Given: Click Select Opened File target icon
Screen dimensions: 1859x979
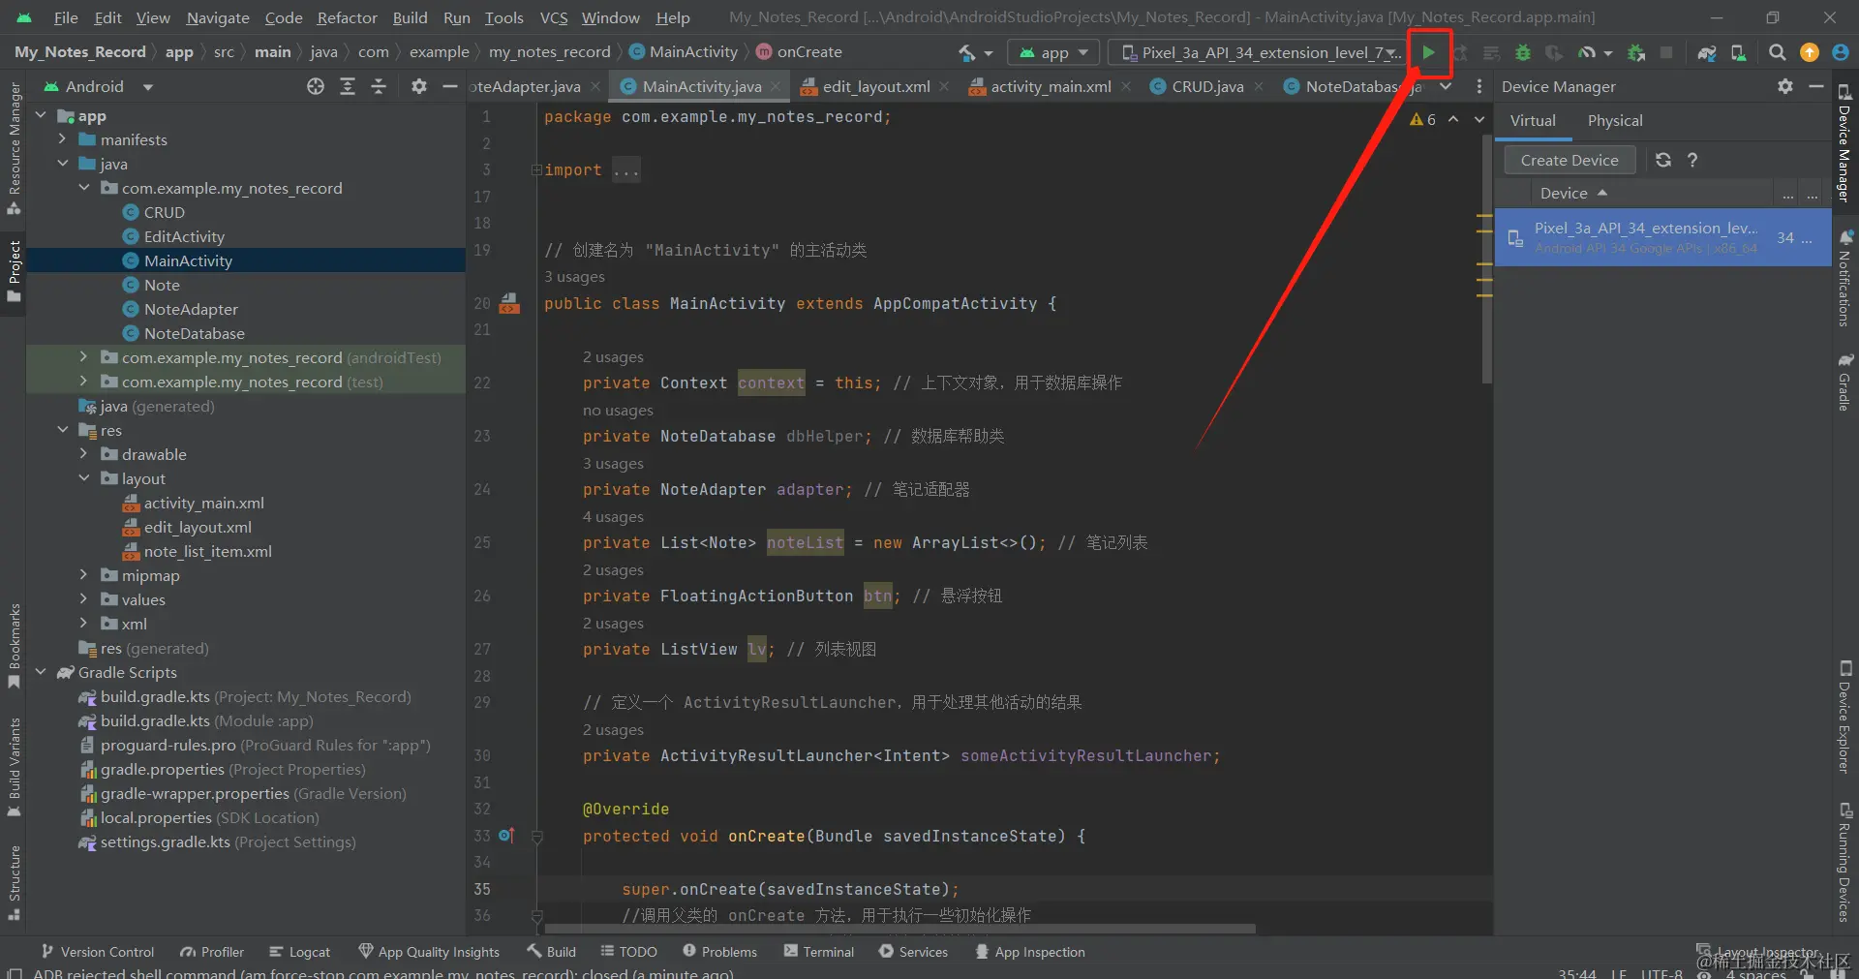Looking at the screenshot, I should 316,86.
